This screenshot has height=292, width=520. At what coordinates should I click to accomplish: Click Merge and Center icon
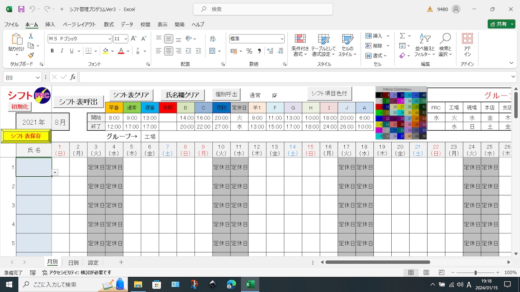click(x=212, y=51)
